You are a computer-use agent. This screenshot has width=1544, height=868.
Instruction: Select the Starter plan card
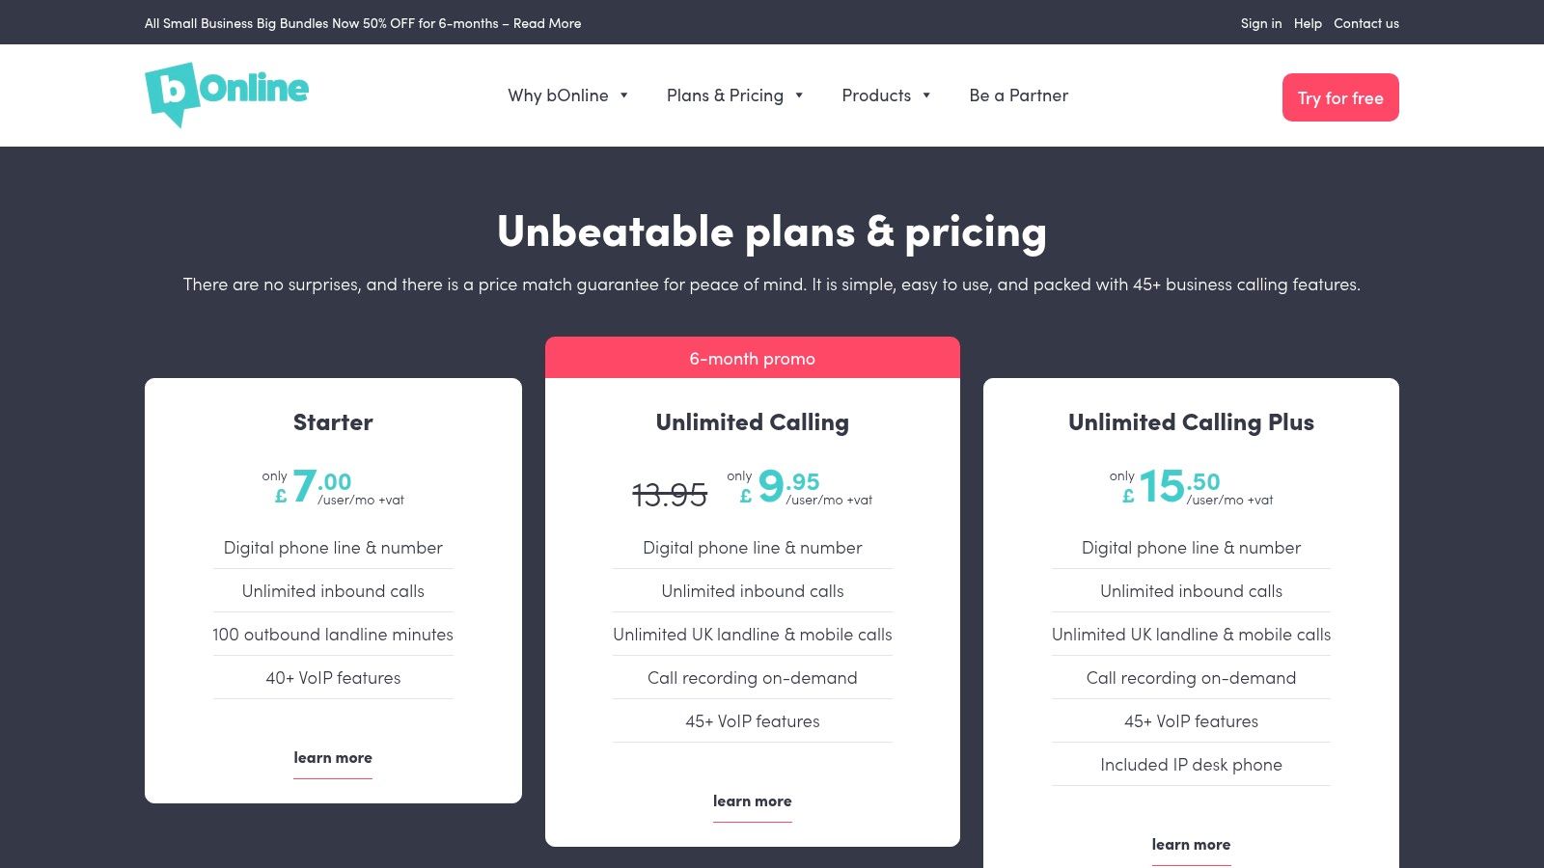coord(332,589)
